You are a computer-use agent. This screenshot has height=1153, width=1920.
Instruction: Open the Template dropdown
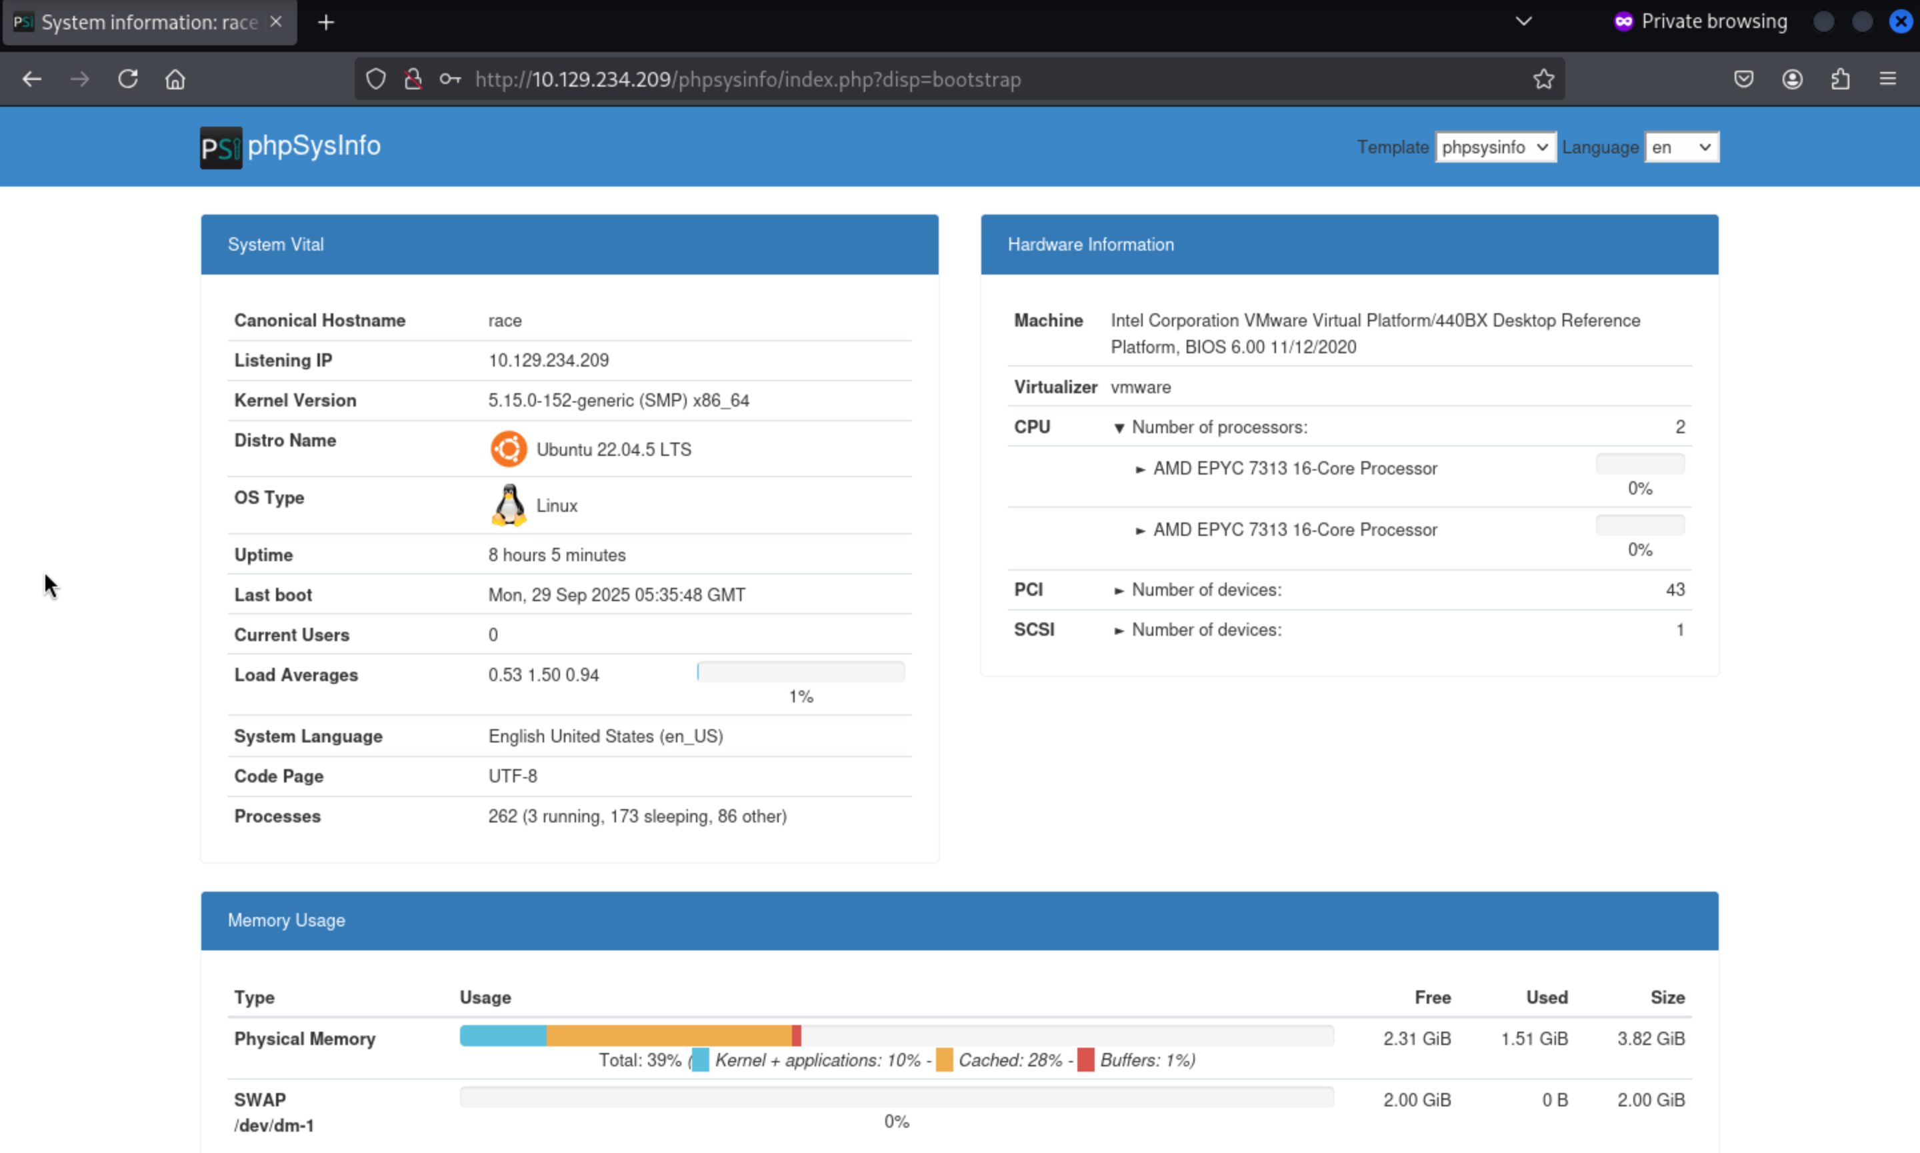[1495, 147]
